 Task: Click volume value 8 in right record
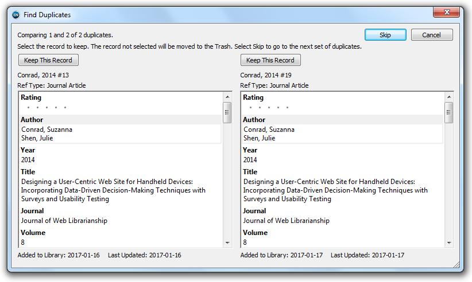[x=245, y=242]
